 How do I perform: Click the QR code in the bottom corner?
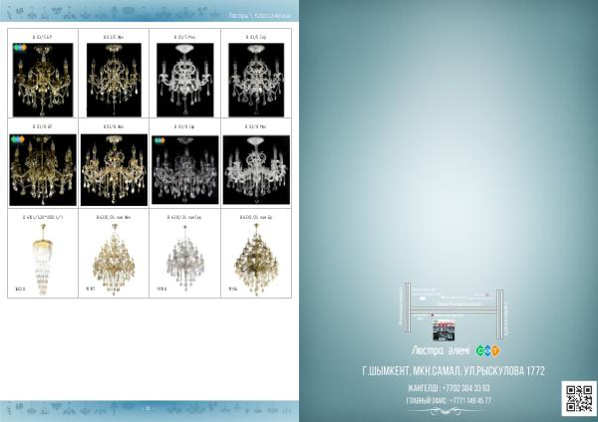point(579,396)
